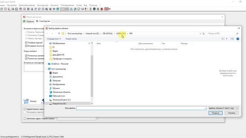246x138 pixels.
Task: Toggle Комплекты, Соединения checkbox
Action: [x=26, y=35]
